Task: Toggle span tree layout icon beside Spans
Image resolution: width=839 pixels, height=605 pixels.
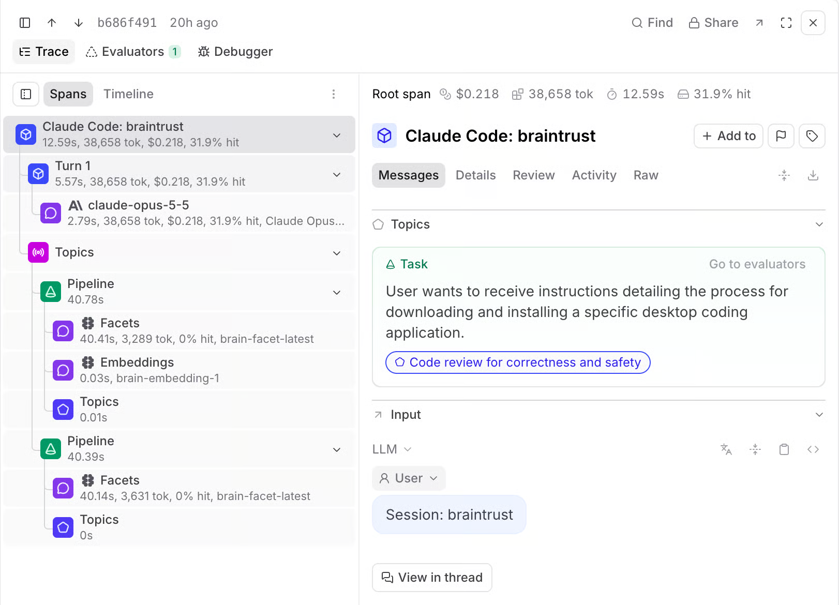Action: coord(26,94)
